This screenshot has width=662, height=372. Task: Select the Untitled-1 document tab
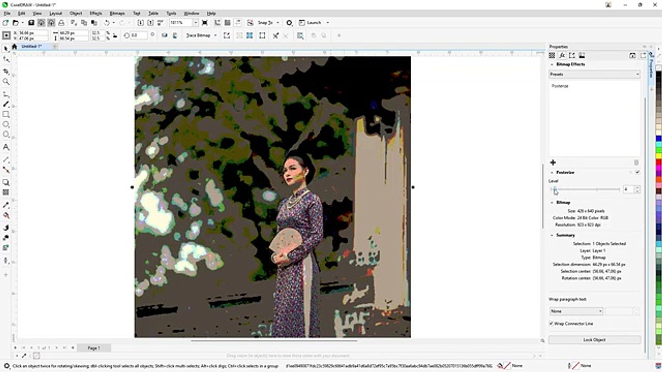click(x=32, y=47)
